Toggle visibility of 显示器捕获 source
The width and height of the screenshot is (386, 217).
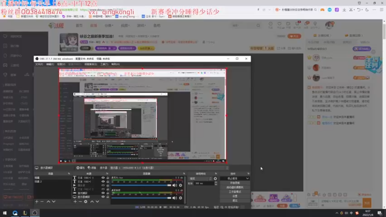(x=103, y=197)
